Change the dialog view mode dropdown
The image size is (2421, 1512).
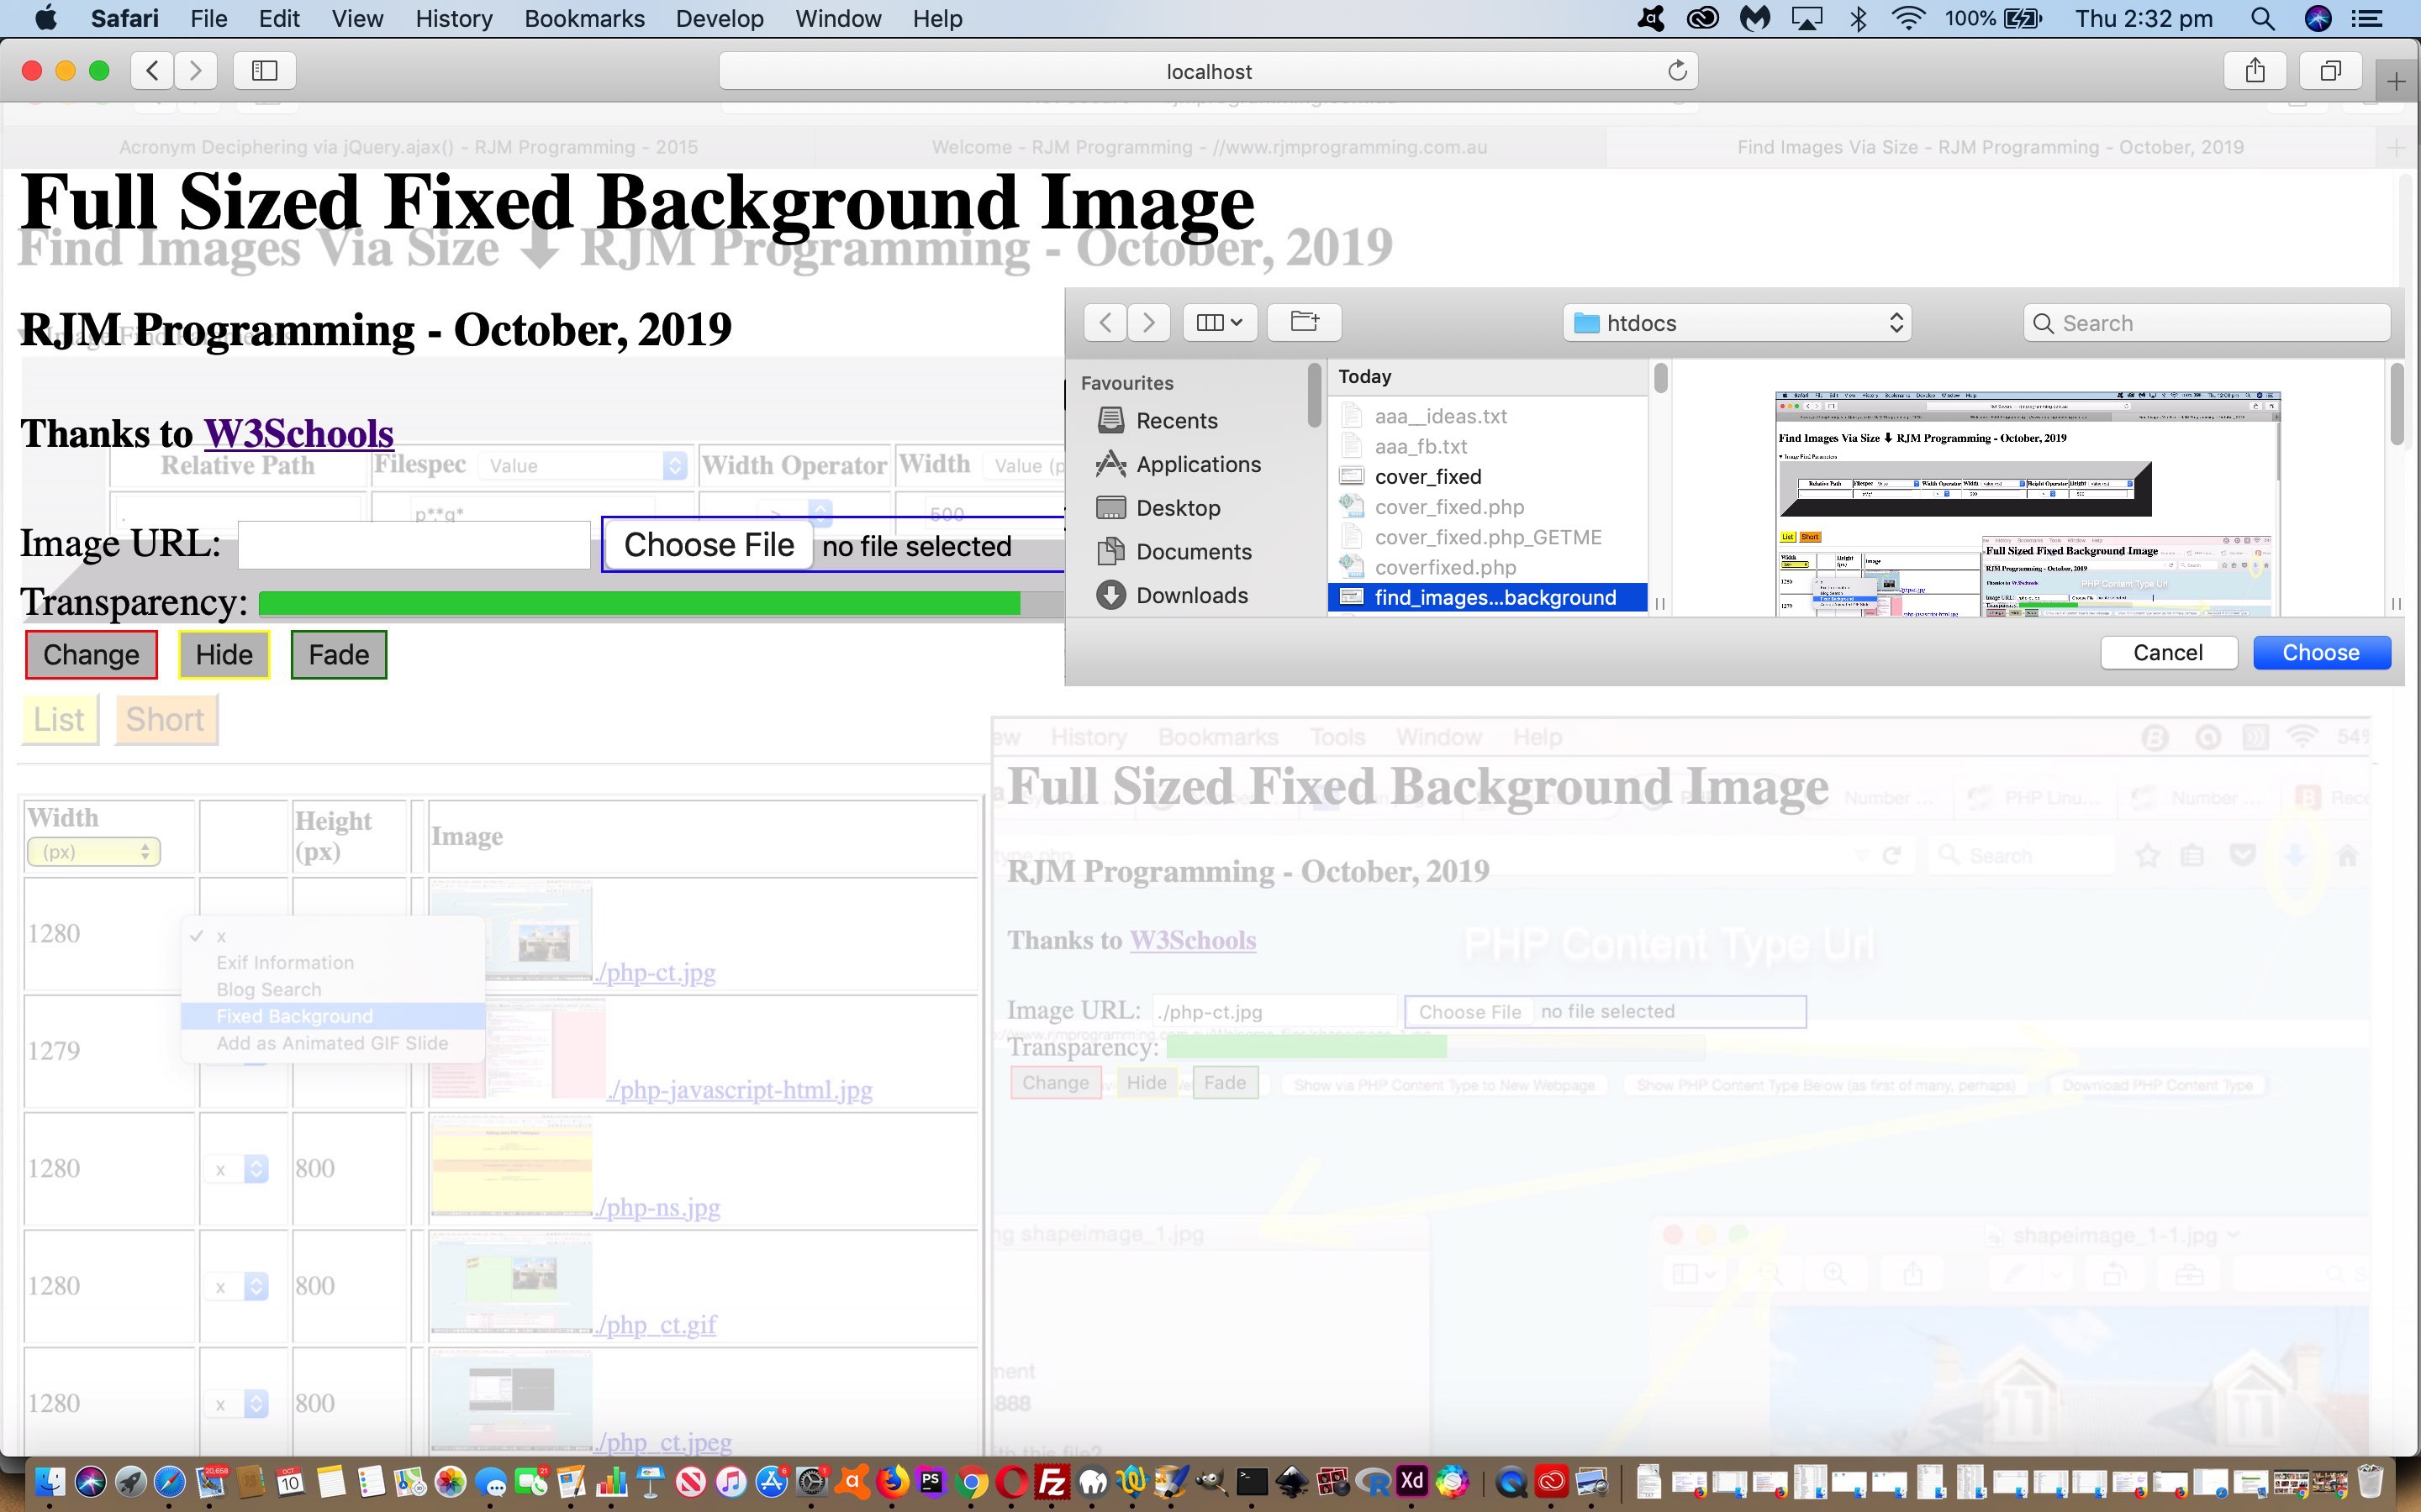point(1219,322)
